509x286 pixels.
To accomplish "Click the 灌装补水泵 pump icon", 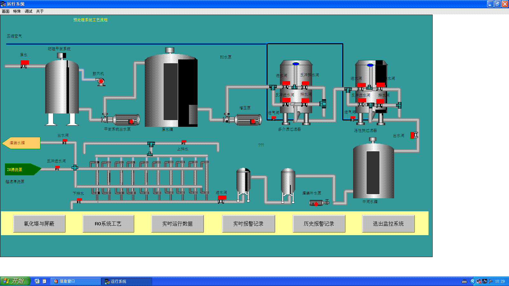I will 318,203.
